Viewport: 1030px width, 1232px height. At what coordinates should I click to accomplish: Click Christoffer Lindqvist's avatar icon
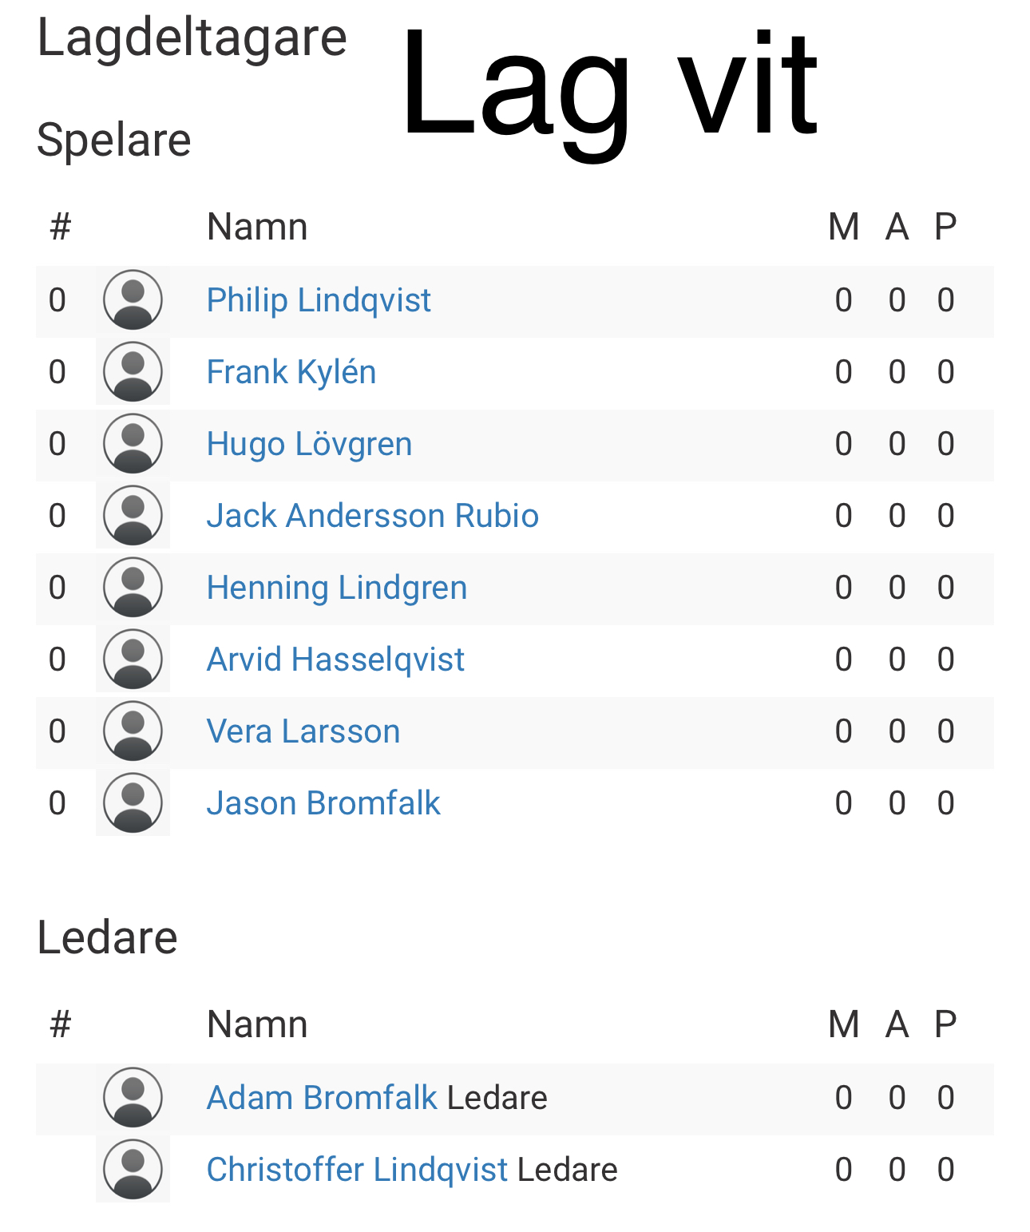tap(133, 1170)
